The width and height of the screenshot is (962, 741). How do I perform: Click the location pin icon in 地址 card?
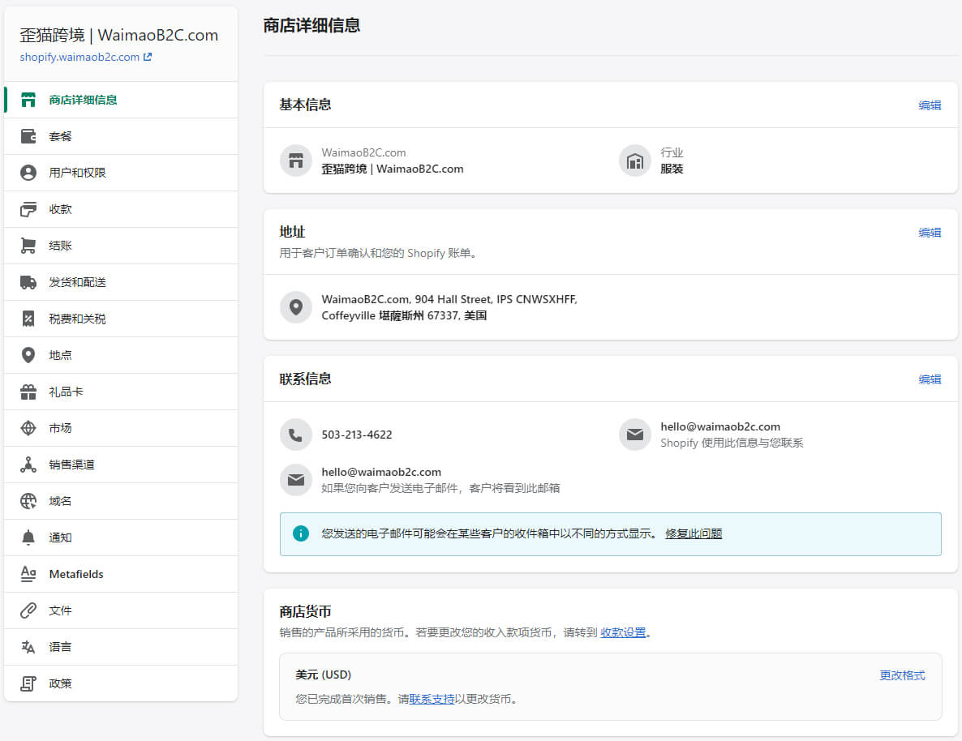[x=296, y=307]
